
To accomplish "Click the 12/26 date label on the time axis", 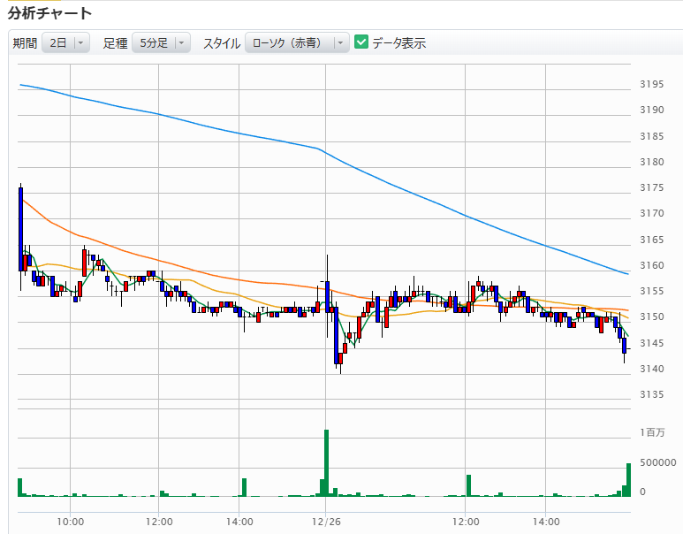I will [x=326, y=521].
